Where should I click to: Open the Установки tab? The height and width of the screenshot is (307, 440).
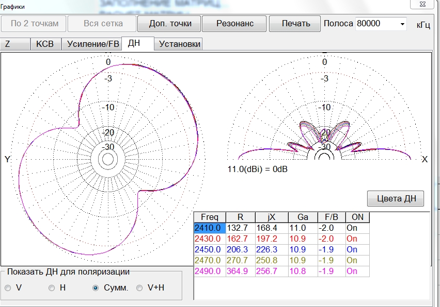point(180,44)
